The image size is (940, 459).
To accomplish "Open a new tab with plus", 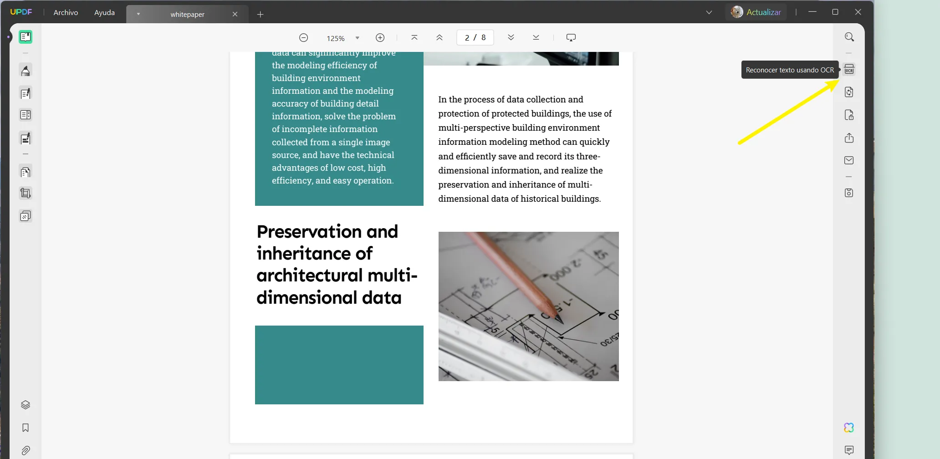I will click(261, 14).
